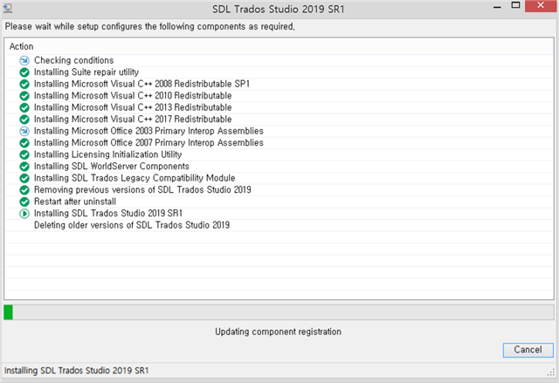Select 'Installing SDL Trados Studio 2019 SR1' list row
Image resolution: width=559 pixels, height=383 pixels.
pos(108,213)
